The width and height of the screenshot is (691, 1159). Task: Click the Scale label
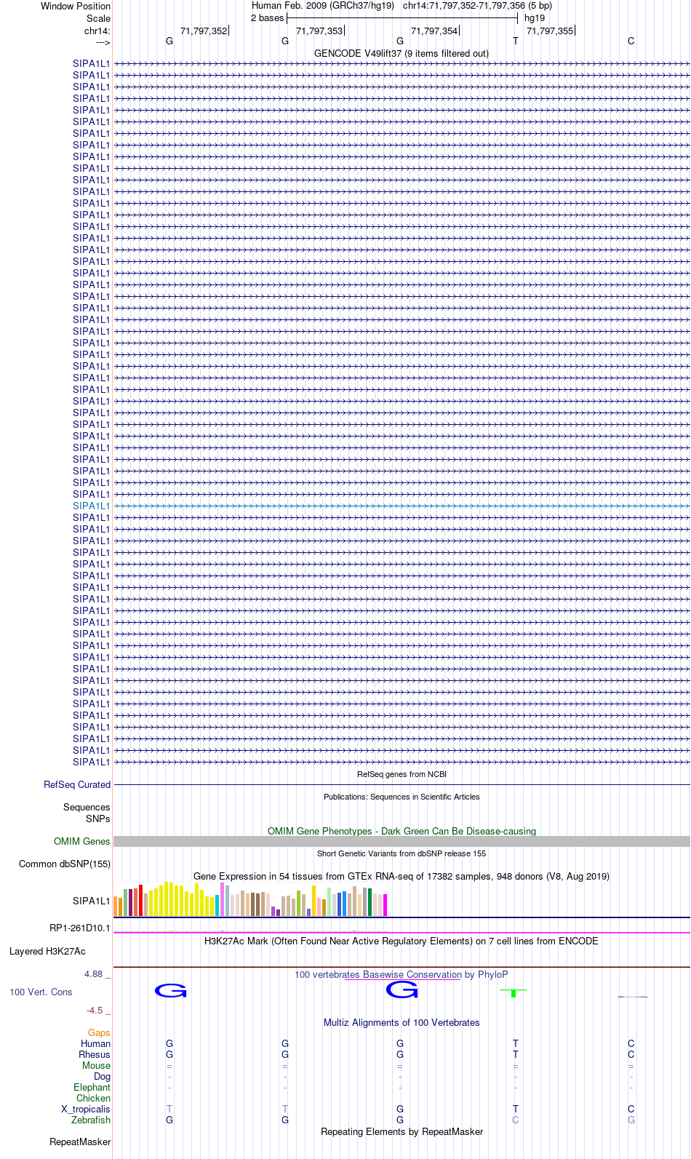98,18
